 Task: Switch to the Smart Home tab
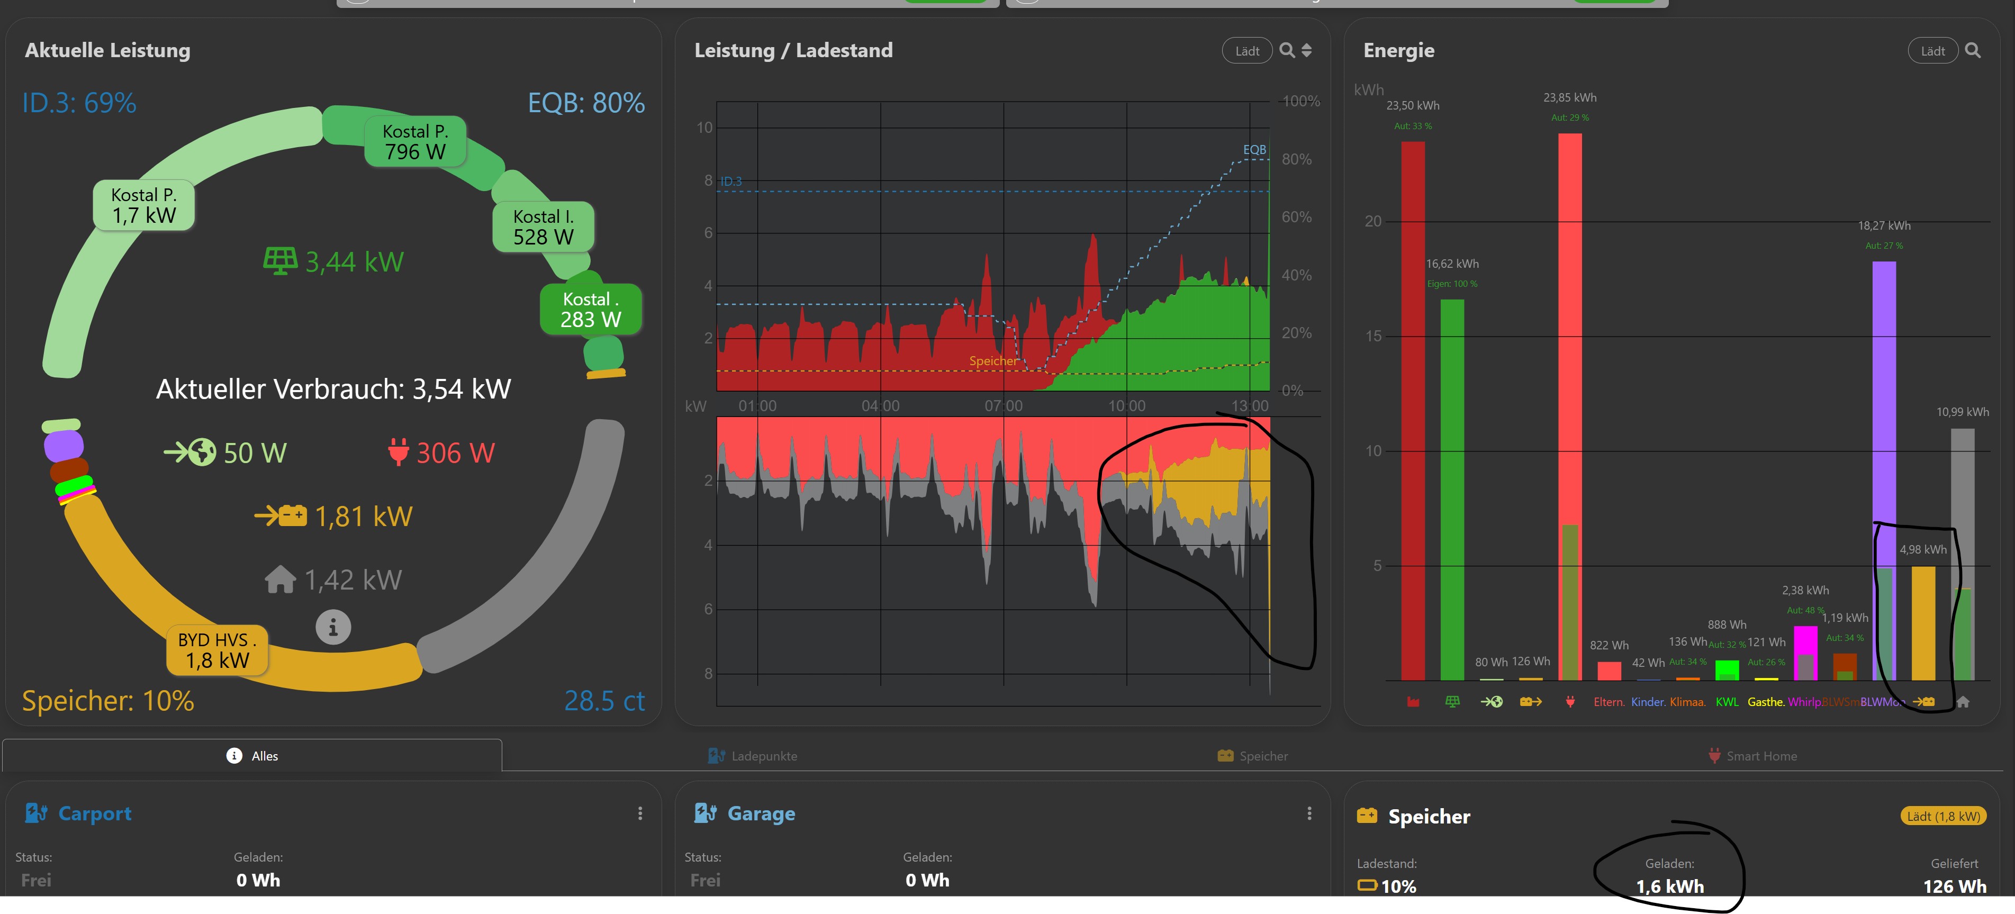tap(1752, 755)
